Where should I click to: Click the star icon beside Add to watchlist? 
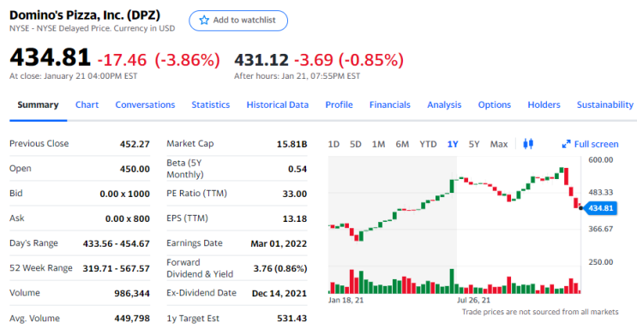(204, 21)
